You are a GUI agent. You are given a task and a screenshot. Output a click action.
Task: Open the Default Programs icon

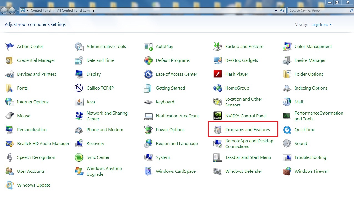pyautogui.click(x=148, y=60)
